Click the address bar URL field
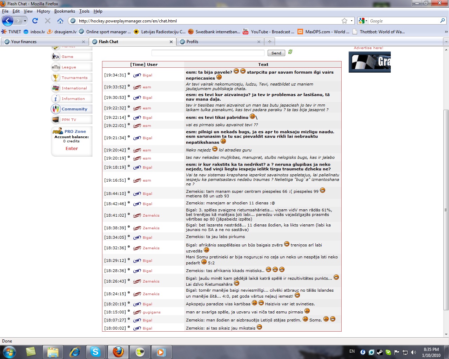This screenshot has width=449, height=359. (x=209, y=21)
